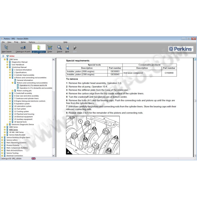Expand the 4000 Series node
This screenshot has height=197, width=197.
point(5,130)
